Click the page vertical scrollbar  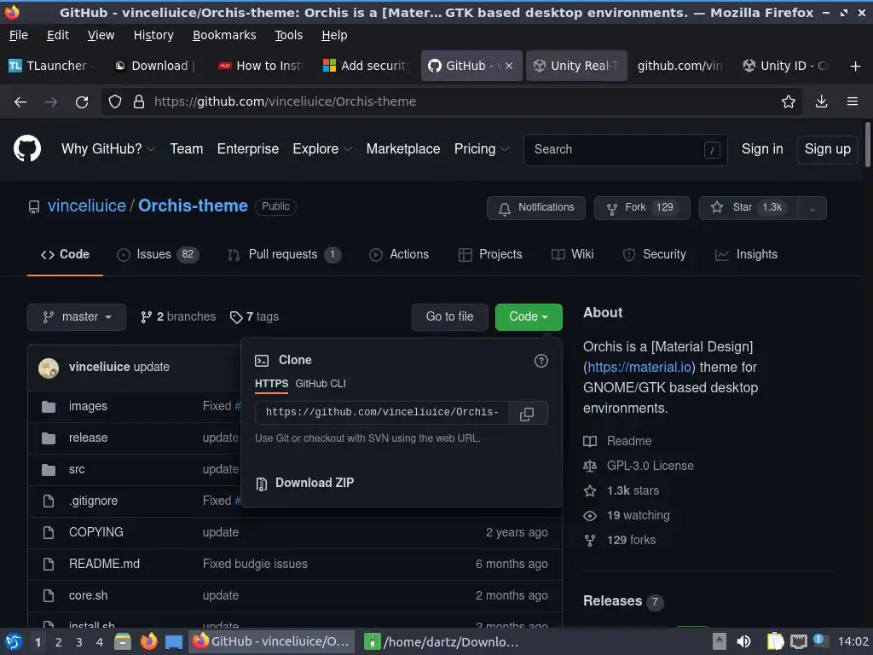[x=867, y=145]
